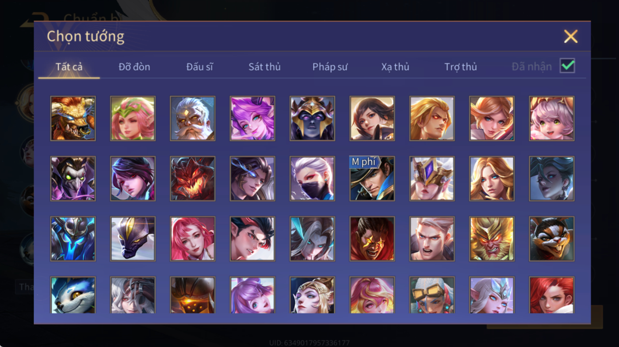Pick the white-bearded old man hero
The width and height of the screenshot is (619, 347).
(x=192, y=119)
